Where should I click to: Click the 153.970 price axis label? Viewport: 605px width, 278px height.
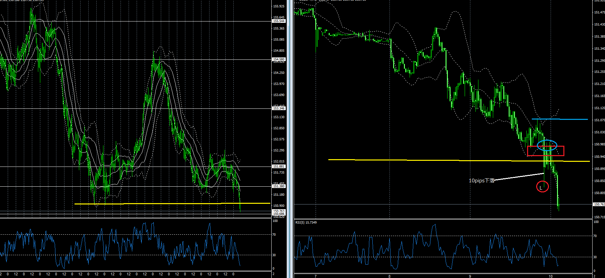[279, 84]
